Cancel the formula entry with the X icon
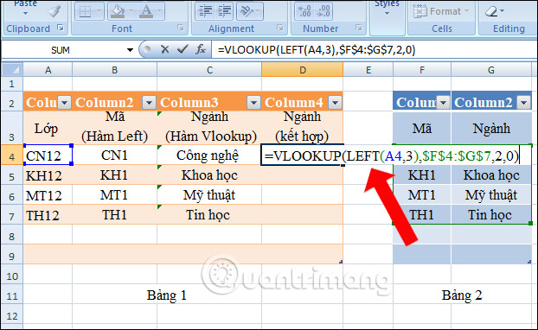The height and width of the screenshot is (330, 538). click(164, 50)
